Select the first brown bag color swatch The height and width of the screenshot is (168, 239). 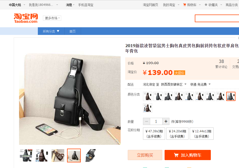[148, 96]
